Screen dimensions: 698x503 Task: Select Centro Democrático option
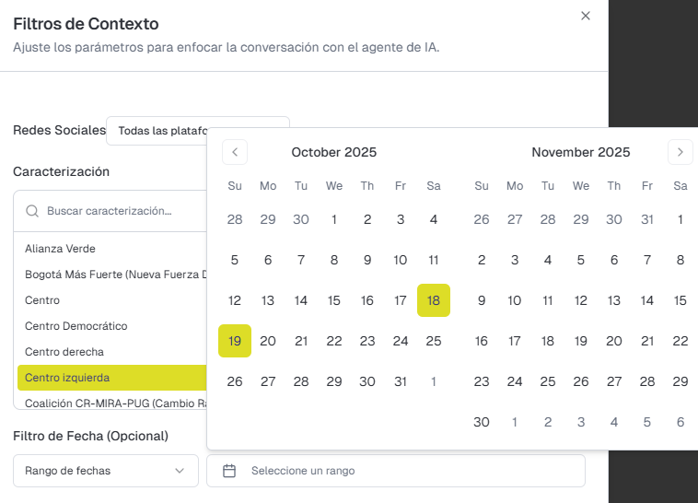76,326
